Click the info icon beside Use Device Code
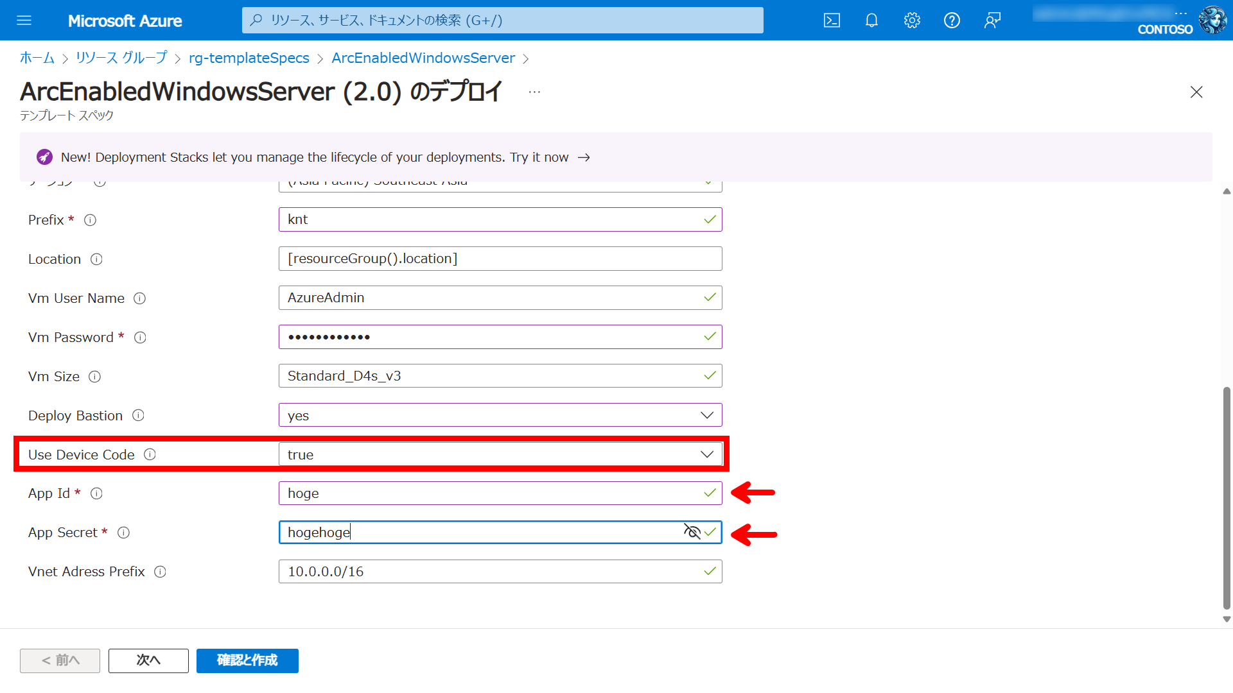The width and height of the screenshot is (1233, 693). 150,454
